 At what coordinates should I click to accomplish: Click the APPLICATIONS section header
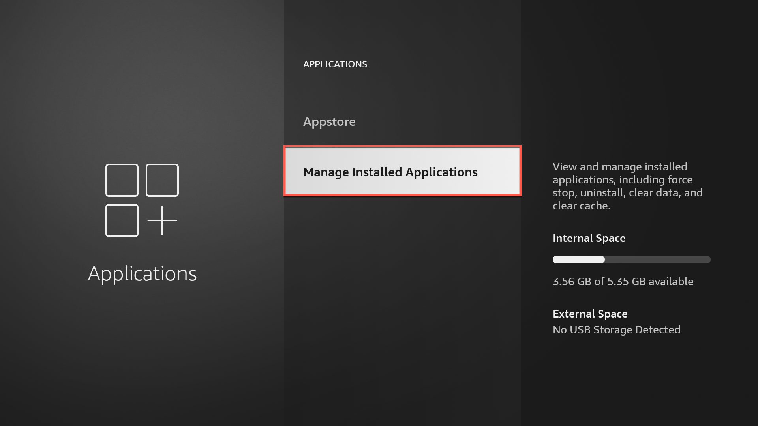coord(335,64)
